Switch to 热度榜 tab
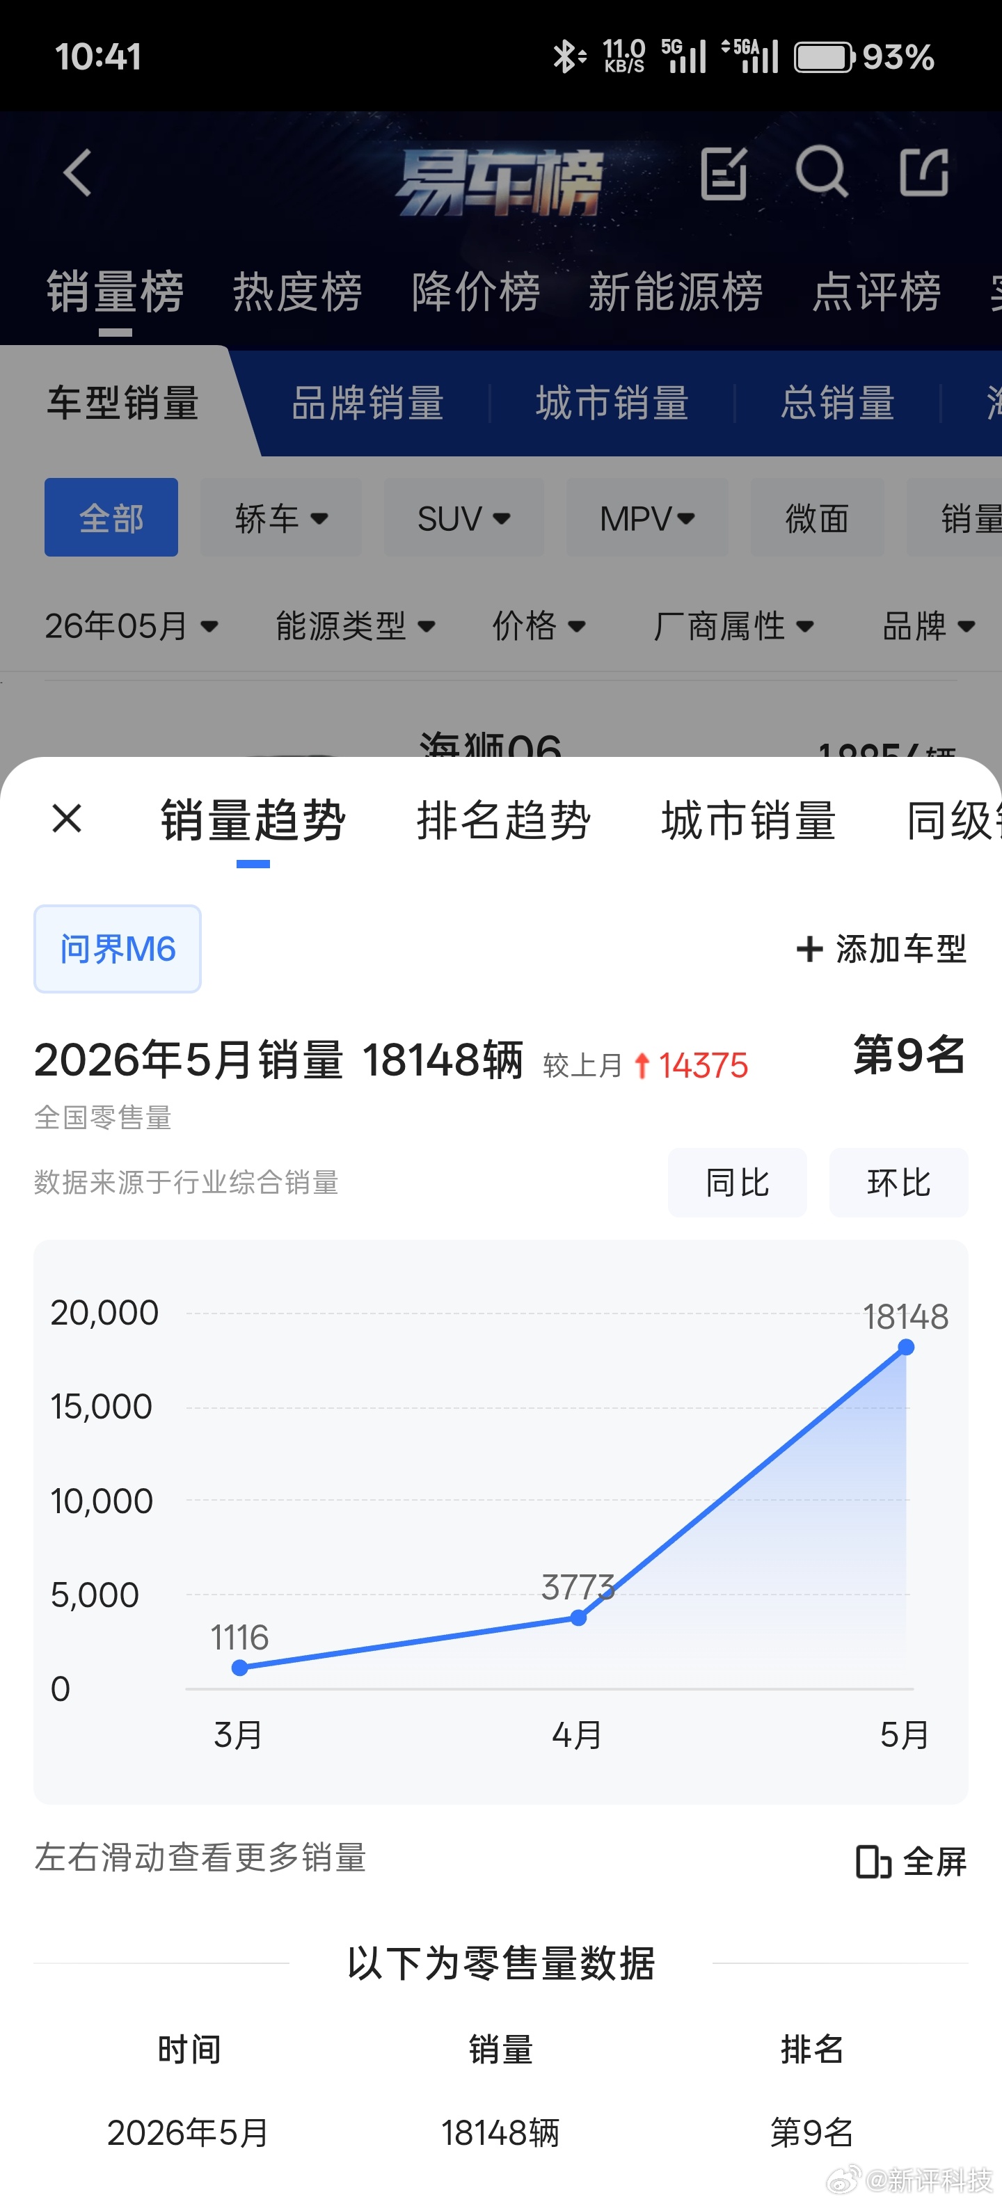The height and width of the screenshot is (2204, 1002). 298,292
